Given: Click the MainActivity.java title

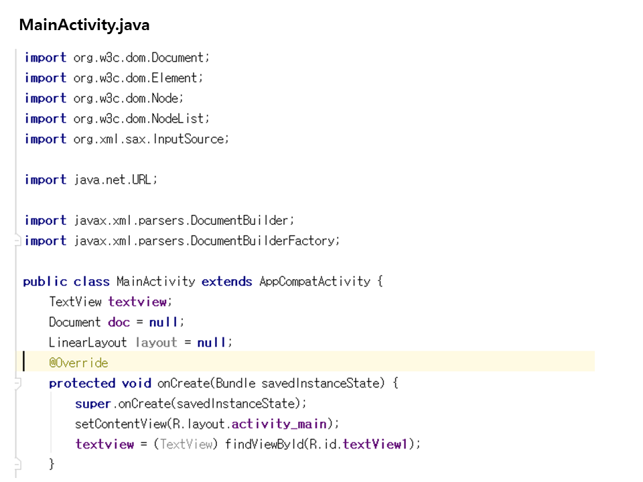Looking at the screenshot, I should point(84,25).
